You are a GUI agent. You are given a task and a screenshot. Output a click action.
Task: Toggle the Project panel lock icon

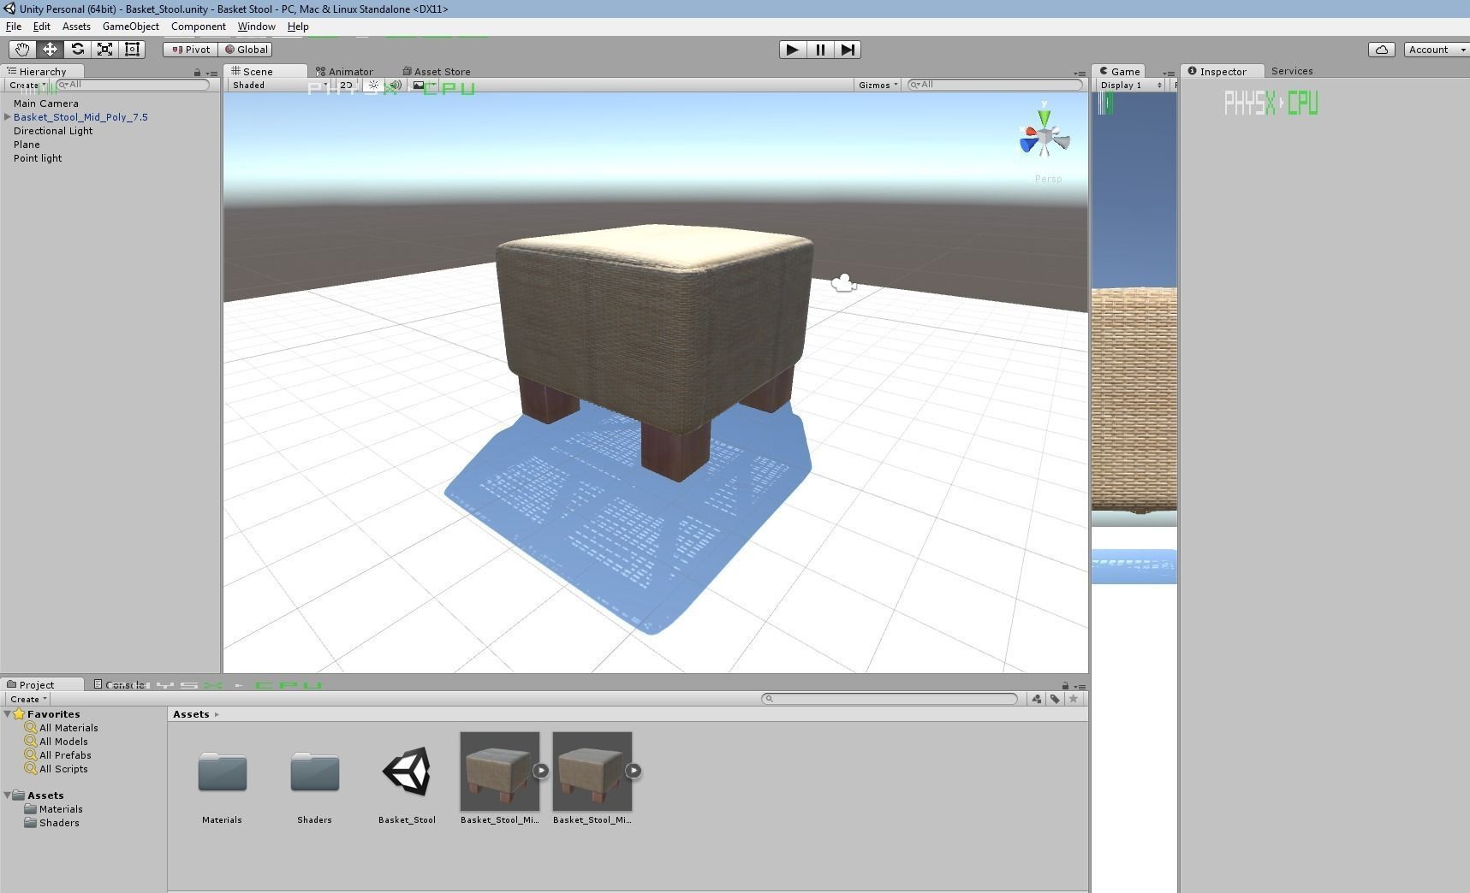click(x=1065, y=686)
